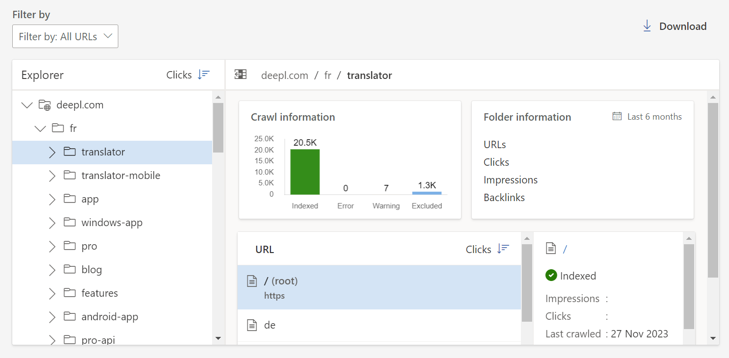Toggle Explorer Clicks sort order icon

(204, 75)
